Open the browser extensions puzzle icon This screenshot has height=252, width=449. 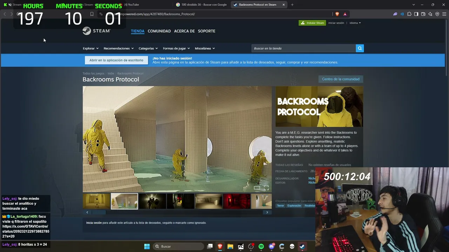(x=409, y=14)
